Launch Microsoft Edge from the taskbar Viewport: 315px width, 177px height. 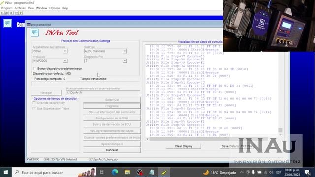click(x=115, y=172)
